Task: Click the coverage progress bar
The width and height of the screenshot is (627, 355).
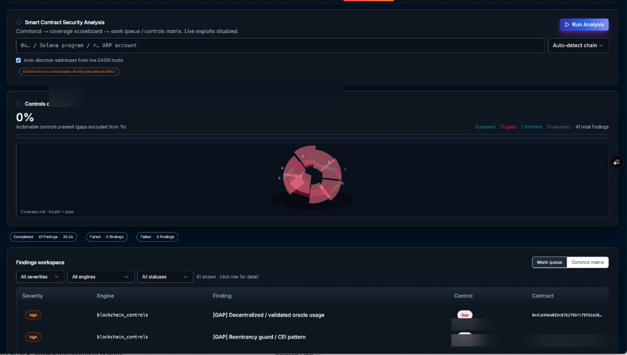Action: point(312,136)
